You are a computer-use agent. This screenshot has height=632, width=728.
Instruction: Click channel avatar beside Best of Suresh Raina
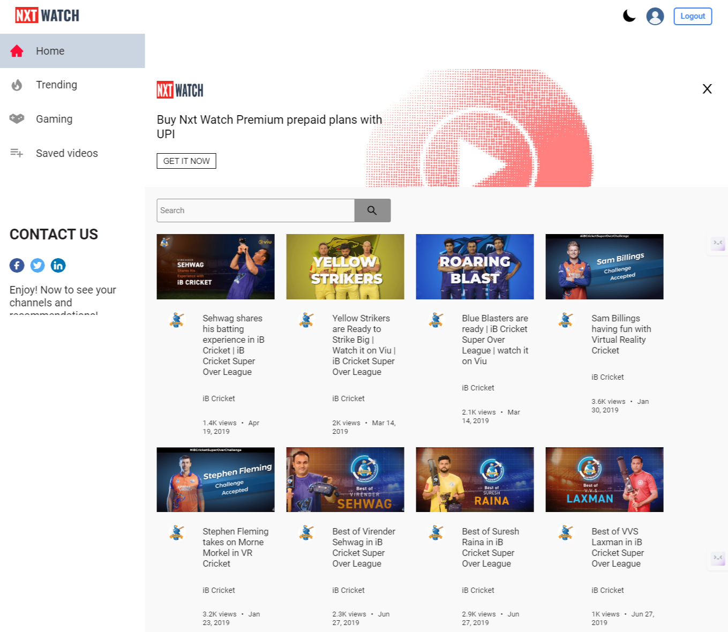436,533
